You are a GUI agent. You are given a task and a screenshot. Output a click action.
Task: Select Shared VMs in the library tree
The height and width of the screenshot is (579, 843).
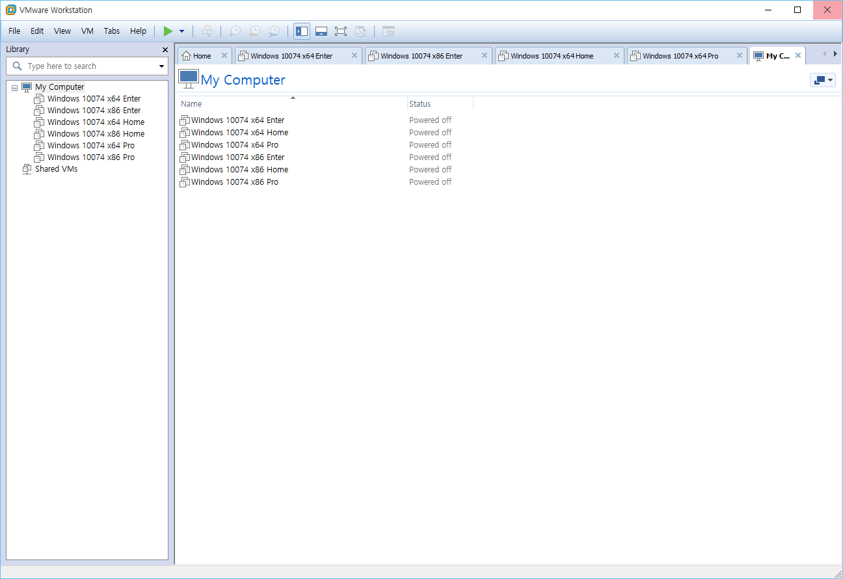56,169
